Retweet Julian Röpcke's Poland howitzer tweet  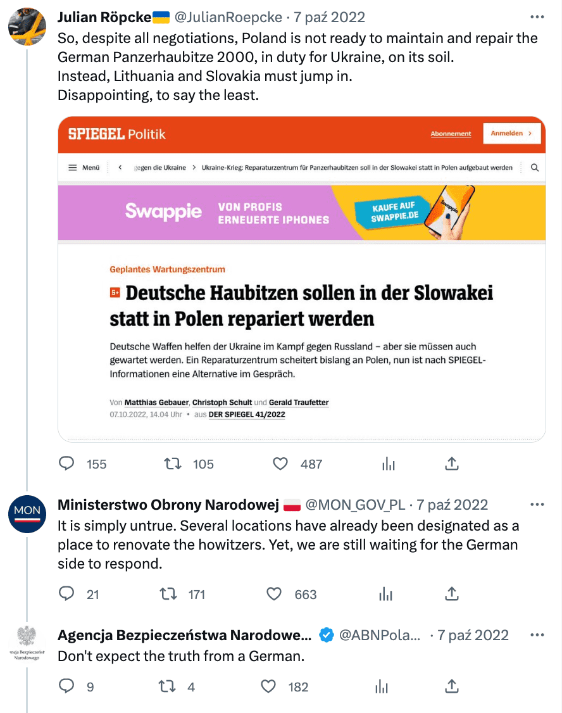[173, 464]
